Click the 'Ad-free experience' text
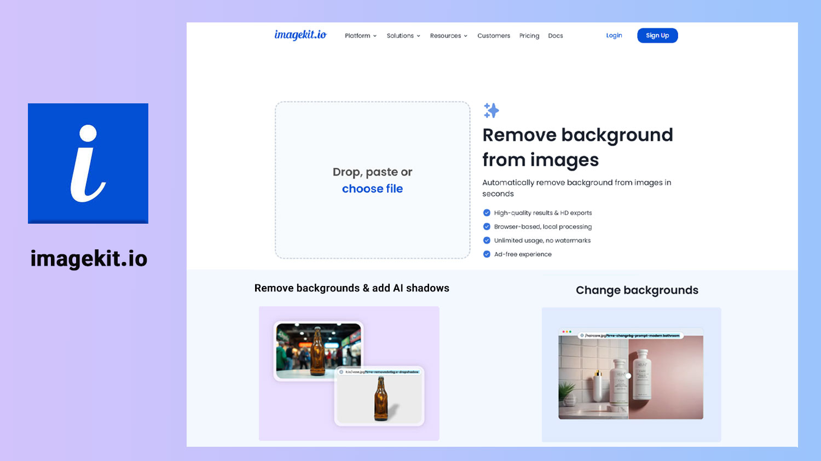The height and width of the screenshot is (461, 821). coord(523,254)
